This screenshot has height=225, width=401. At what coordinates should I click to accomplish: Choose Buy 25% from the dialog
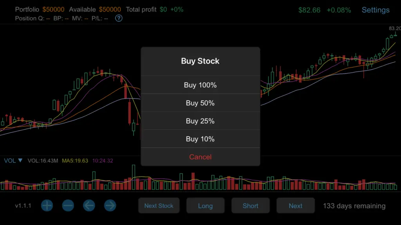point(200,121)
